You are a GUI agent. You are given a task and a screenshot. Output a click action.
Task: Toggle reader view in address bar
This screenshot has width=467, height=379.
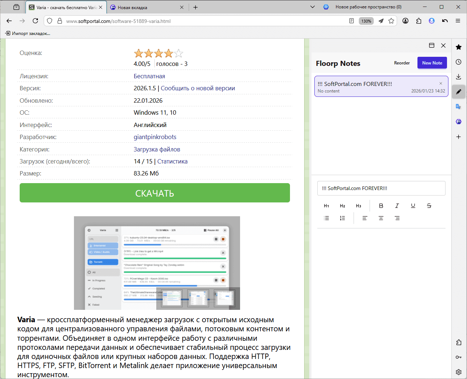coord(352,21)
